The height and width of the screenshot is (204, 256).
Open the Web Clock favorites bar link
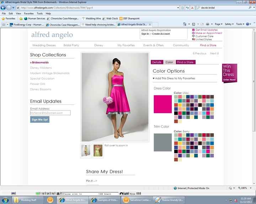point(110,18)
